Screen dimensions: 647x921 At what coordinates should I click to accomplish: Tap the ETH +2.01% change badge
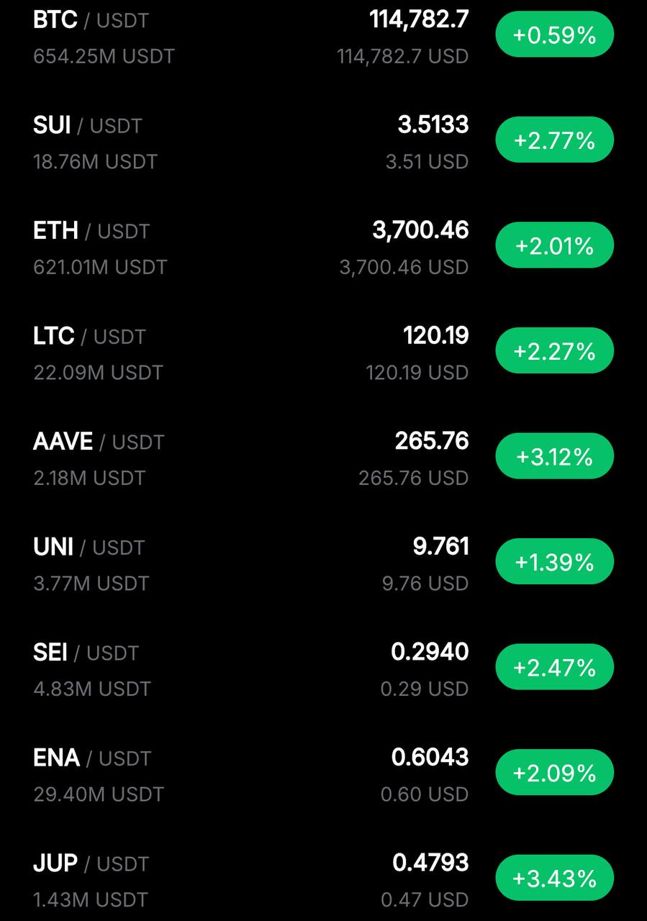[x=554, y=245]
